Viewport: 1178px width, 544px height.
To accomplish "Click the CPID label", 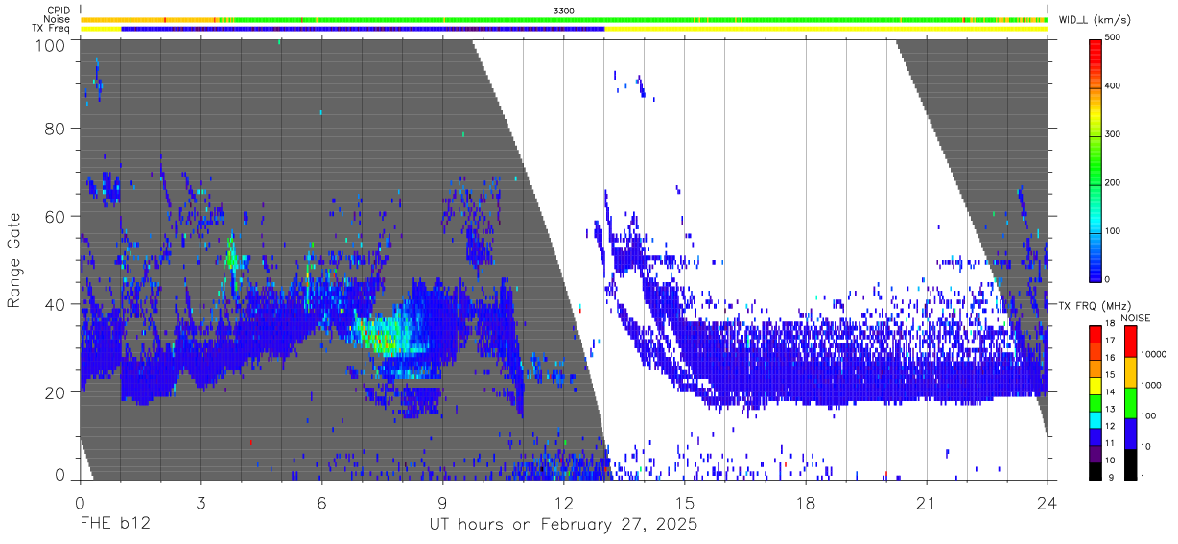I will [x=59, y=10].
